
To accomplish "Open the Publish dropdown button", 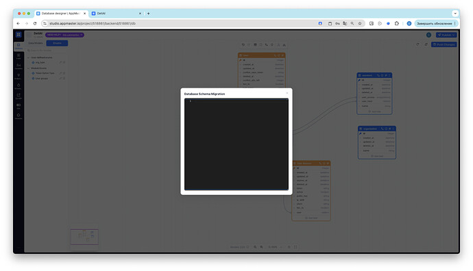I will click(x=446, y=35).
